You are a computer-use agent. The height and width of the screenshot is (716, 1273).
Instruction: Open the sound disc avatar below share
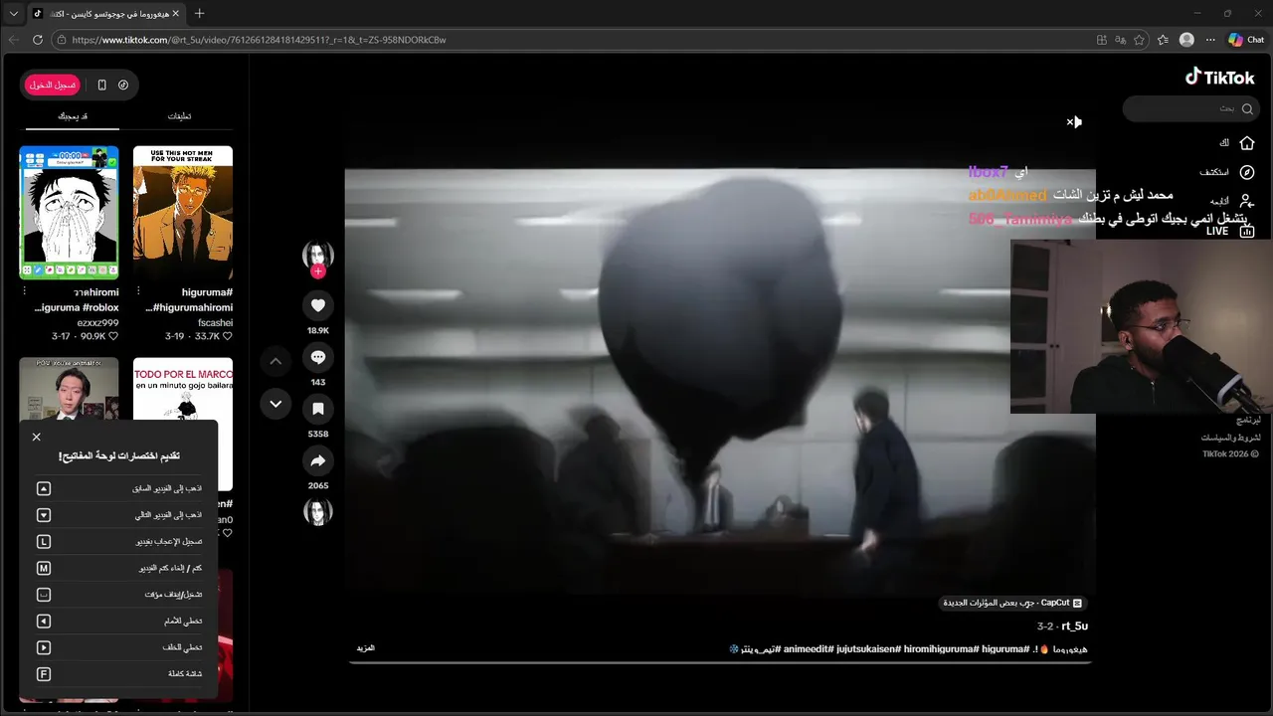pos(318,511)
